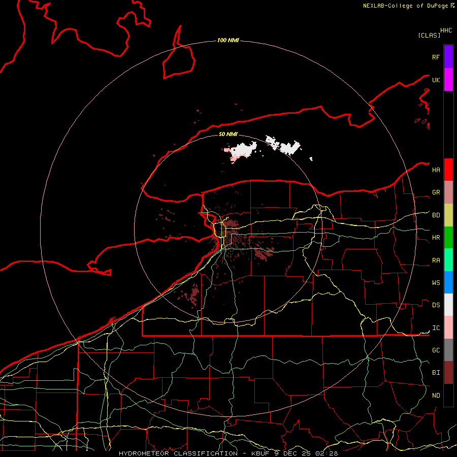
Task: Select the IC pink legend swatch
Action: tap(448, 328)
